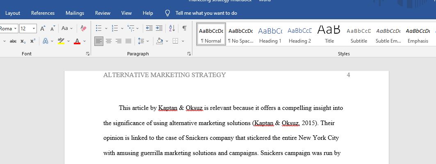Apply strikethrough formatting
This screenshot has height=164, width=436.
pos(13,41)
